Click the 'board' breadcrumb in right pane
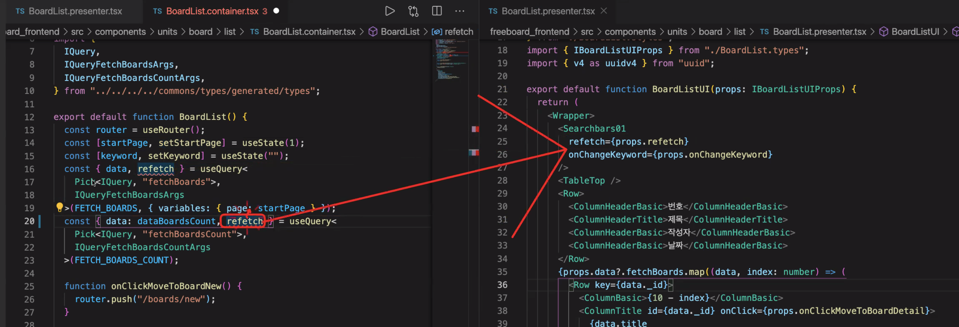Screen dimensions: 959x327 [x=710, y=32]
